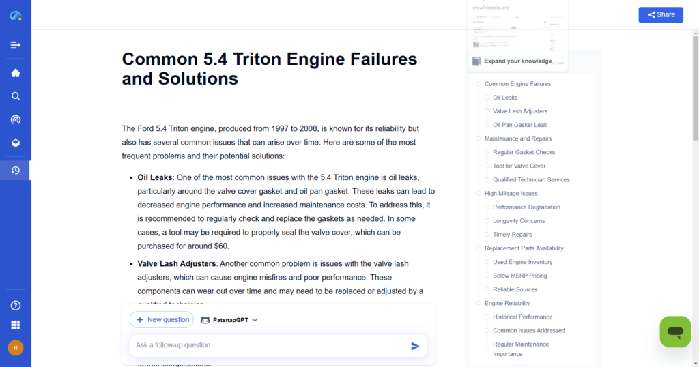Screen dimensions: 699x367
Task: Go to the Home icon
Action: coord(15,73)
